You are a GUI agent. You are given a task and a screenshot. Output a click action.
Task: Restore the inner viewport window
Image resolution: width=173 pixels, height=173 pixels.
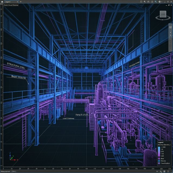169,5
